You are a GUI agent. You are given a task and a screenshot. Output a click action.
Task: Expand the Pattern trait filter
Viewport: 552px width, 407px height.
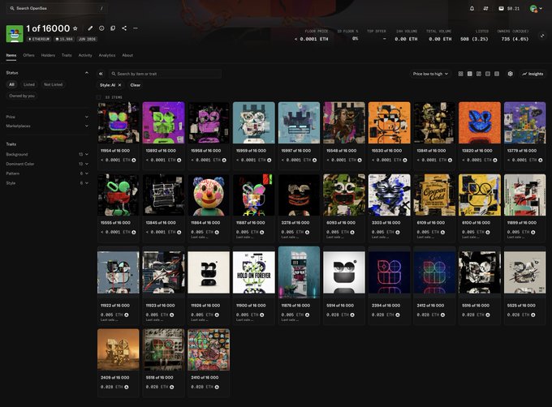point(47,174)
